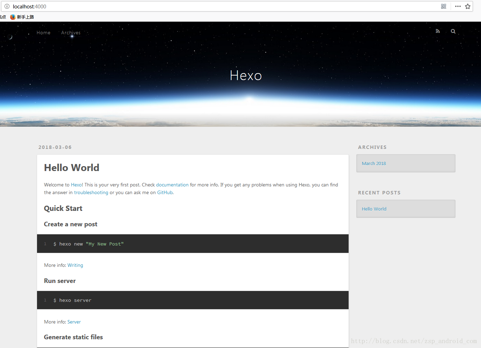Click the Create a new post heading
Image resolution: width=481 pixels, height=348 pixels.
[71, 224]
